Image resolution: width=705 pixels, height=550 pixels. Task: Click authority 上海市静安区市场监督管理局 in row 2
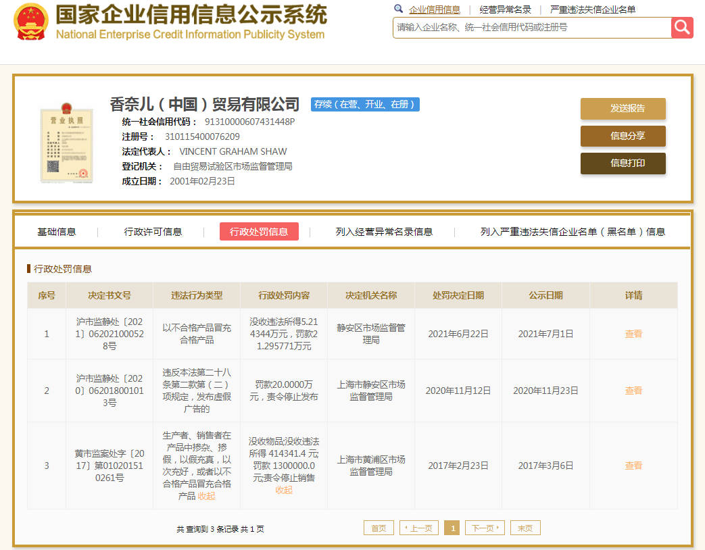(x=371, y=391)
